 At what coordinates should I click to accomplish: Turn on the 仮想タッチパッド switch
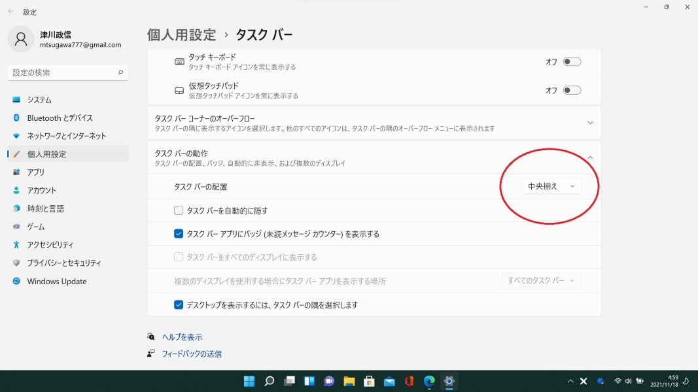(572, 90)
